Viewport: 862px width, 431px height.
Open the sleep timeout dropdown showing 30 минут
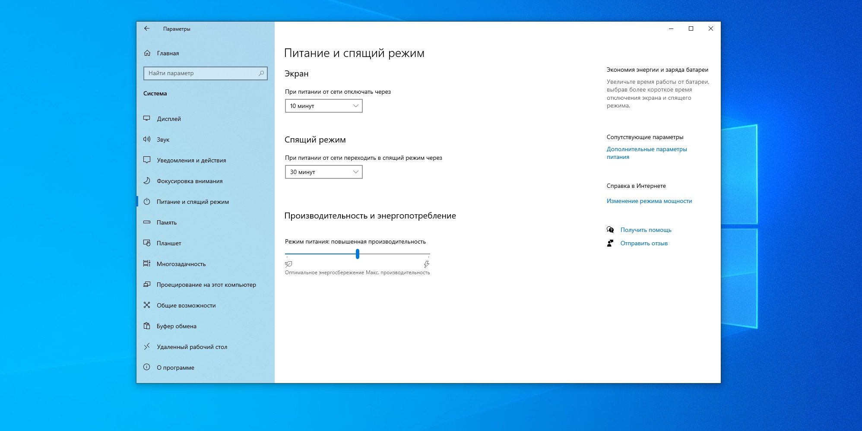(323, 172)
